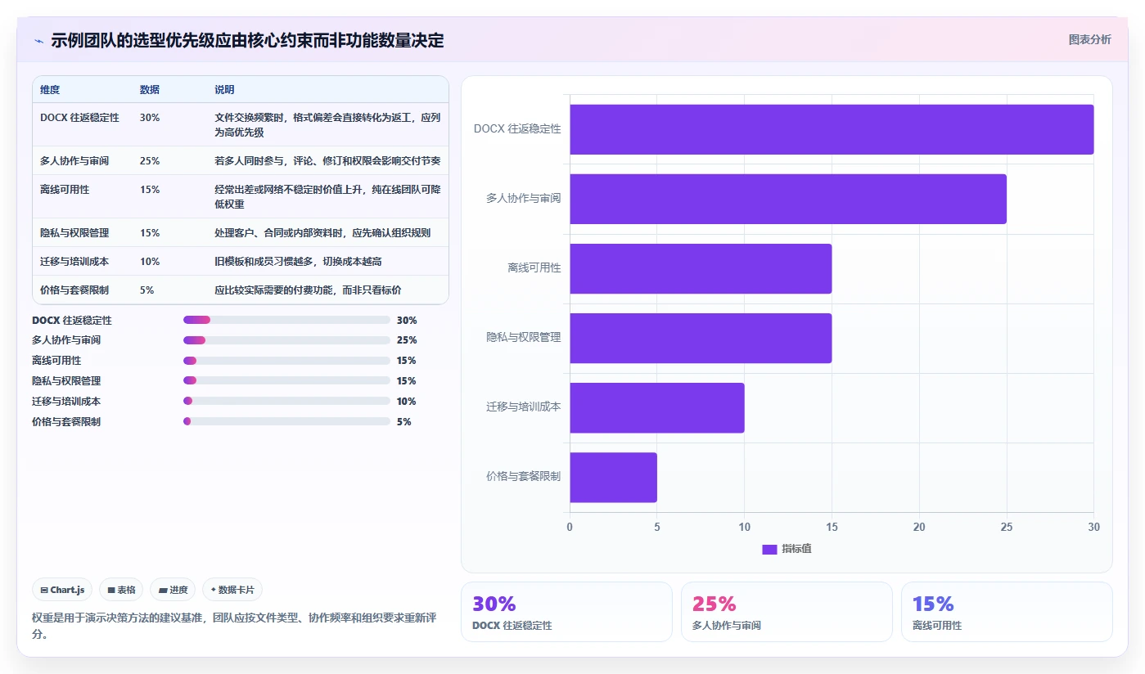Click description starting 应比较实际需要
The width and height of the screenshot is (1145, 674).
coord(308,290)
